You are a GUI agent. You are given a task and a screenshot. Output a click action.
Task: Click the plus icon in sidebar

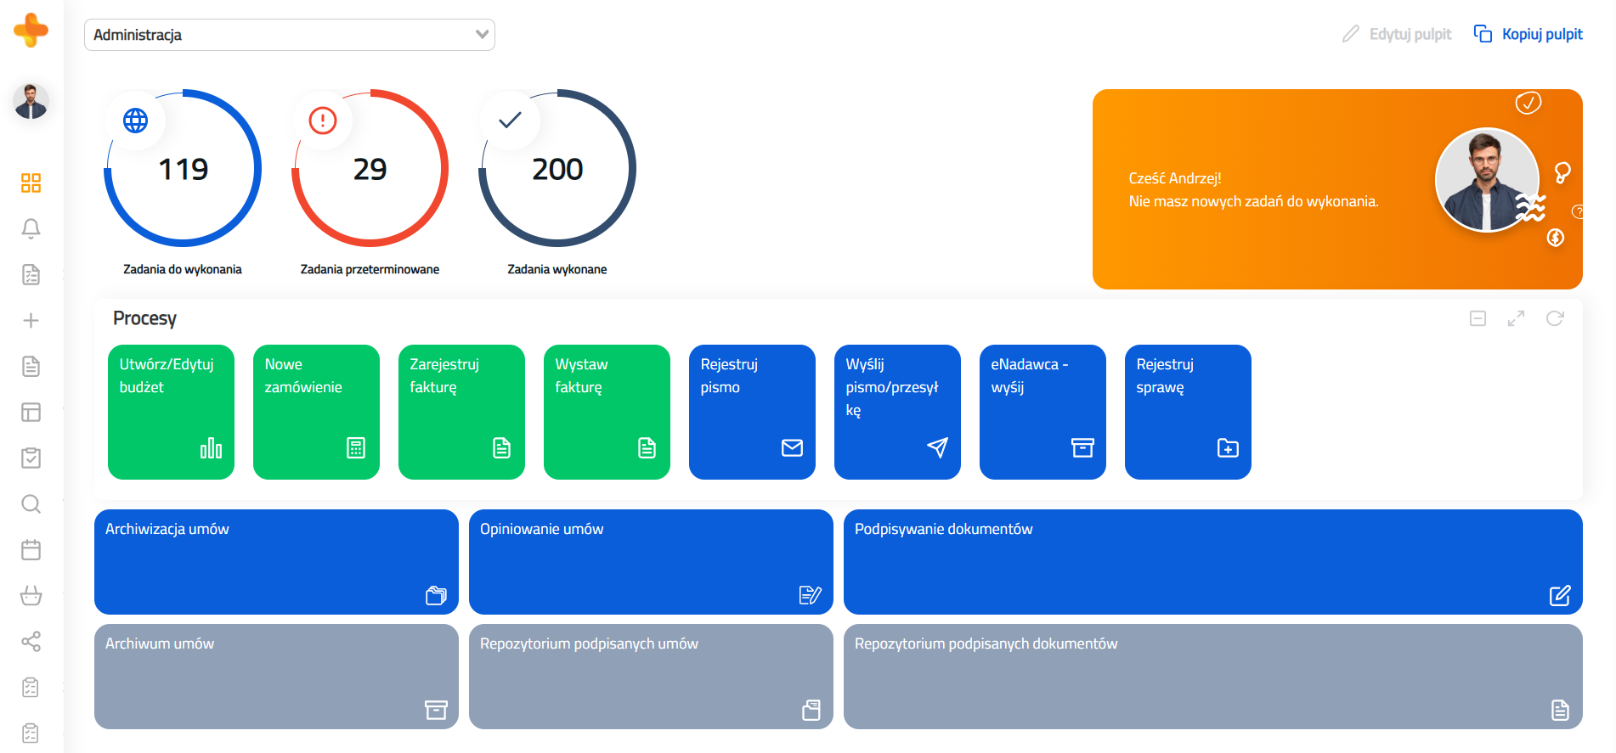[x=31, y=320]
